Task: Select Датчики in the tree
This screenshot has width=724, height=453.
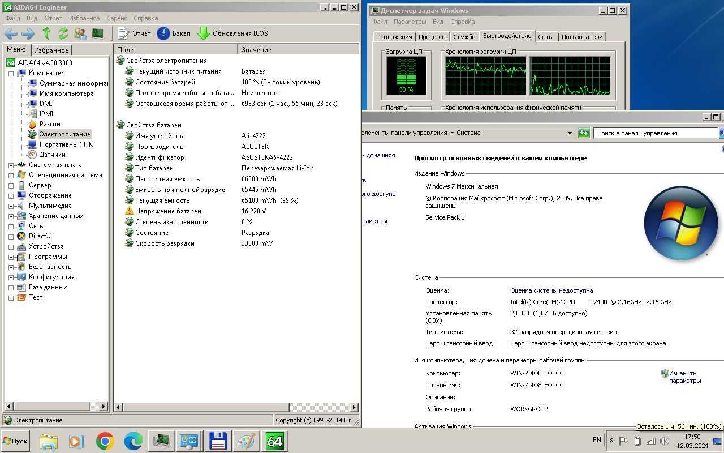Action: 52,155
